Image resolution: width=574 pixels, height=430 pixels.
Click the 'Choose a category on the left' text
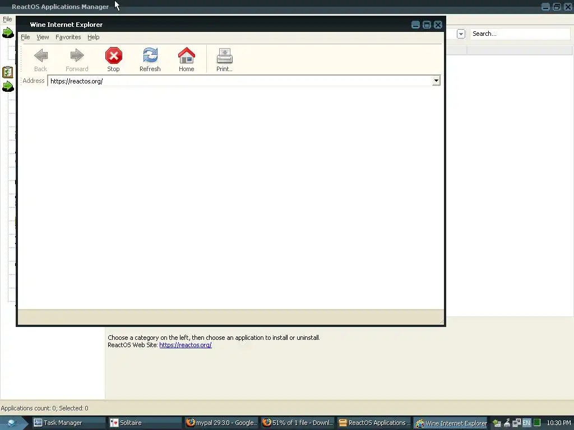[214, 338]
